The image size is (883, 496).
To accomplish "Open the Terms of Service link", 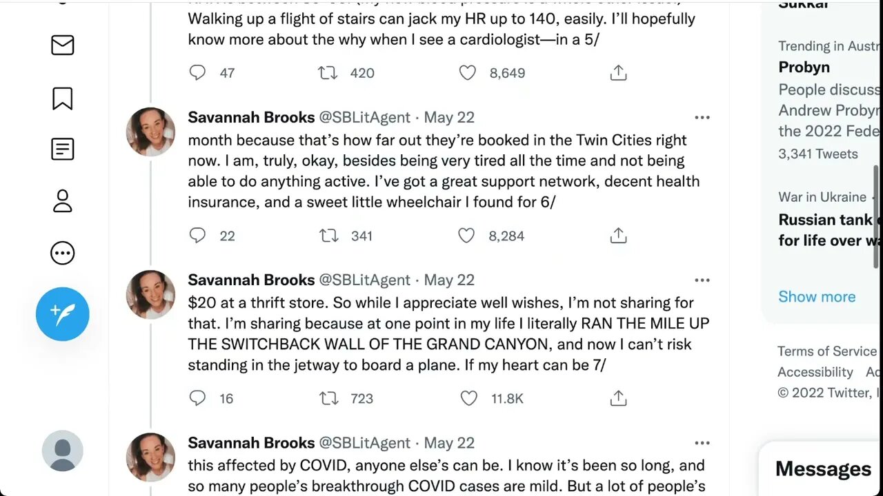I will pos(826,351).
